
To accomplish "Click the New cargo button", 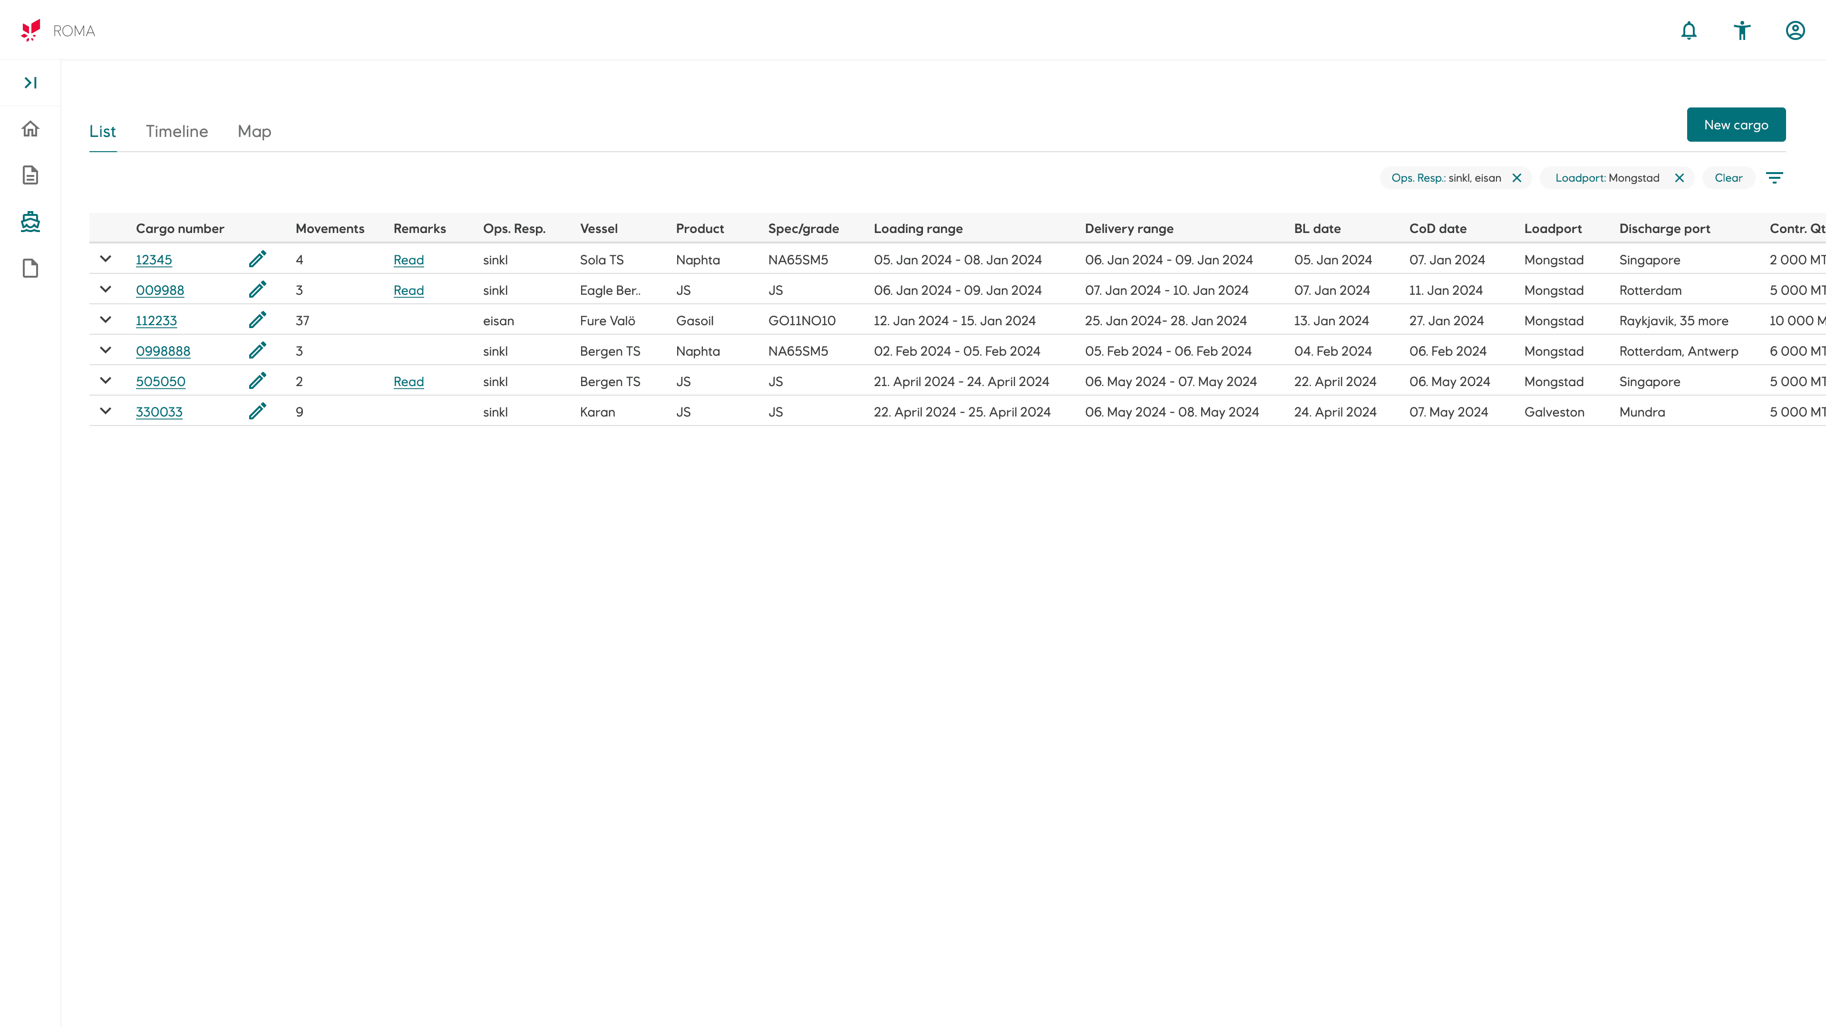I will pos(1735,125).
